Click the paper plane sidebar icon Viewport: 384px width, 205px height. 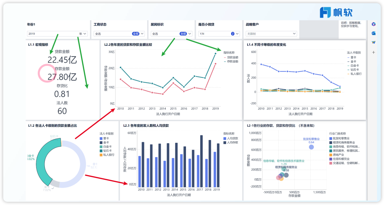(x=373, y=42)
